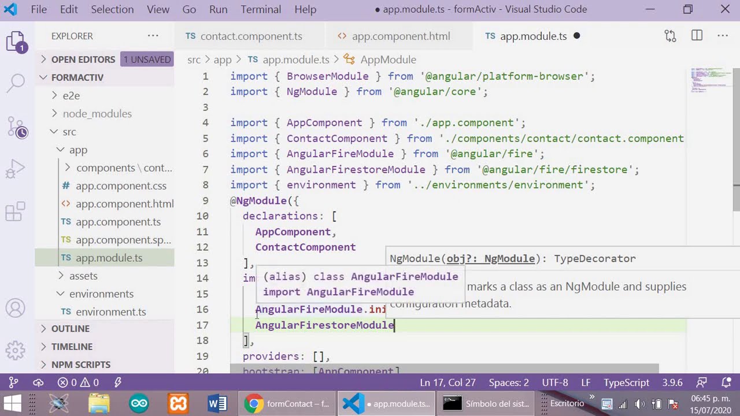Open errors and warnings problems indicator
This screenshot has width=740, height=416.
(x=78, y=382)
